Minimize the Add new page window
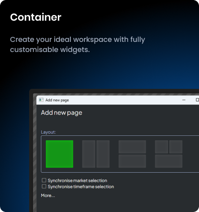 point(184,100)
